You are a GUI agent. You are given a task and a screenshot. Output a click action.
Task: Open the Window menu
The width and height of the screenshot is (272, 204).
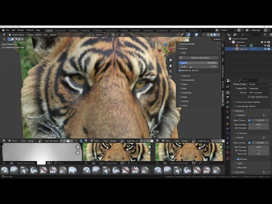coord(30,30)
